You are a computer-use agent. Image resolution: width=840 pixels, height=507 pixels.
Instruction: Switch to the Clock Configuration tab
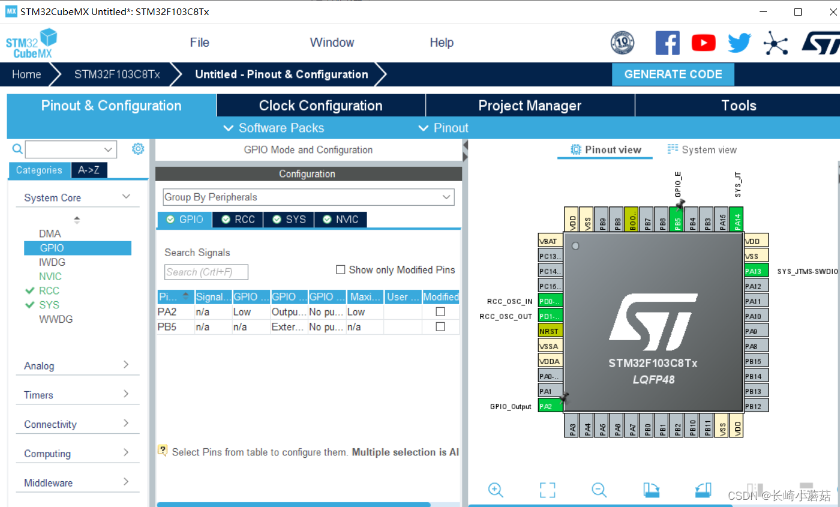320,105
